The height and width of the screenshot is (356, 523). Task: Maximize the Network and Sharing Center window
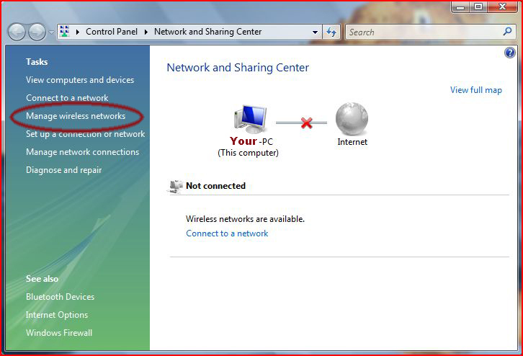click(478, 6)
